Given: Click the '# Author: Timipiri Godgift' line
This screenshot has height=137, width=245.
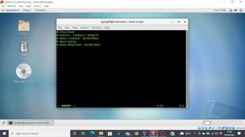Looking at the screenshot, I should coord(77,35).
